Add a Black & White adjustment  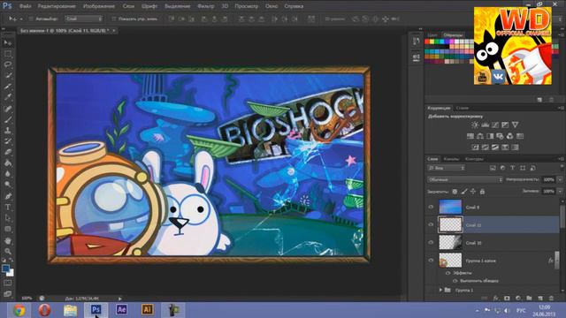click(490, 136)
